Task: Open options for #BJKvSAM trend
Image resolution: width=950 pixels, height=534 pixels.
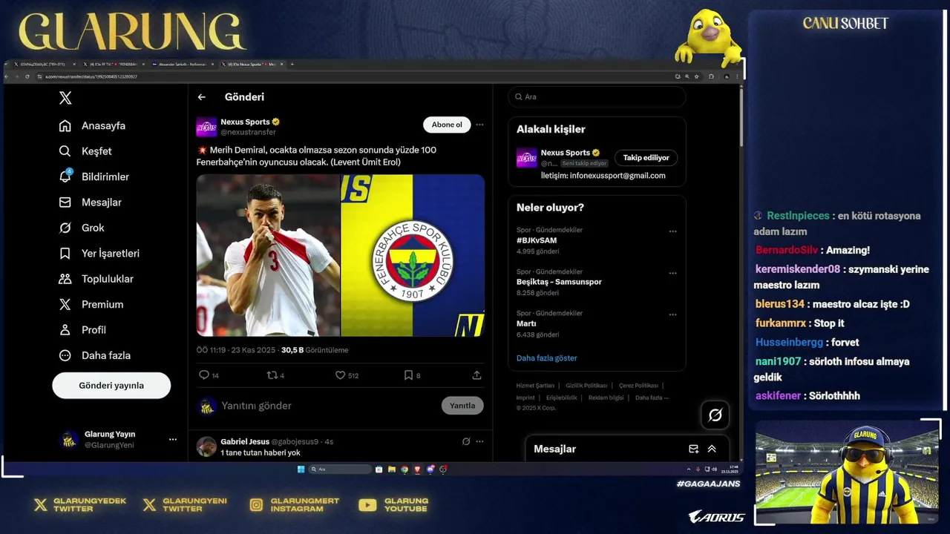Action: click(x=672, y=231)
